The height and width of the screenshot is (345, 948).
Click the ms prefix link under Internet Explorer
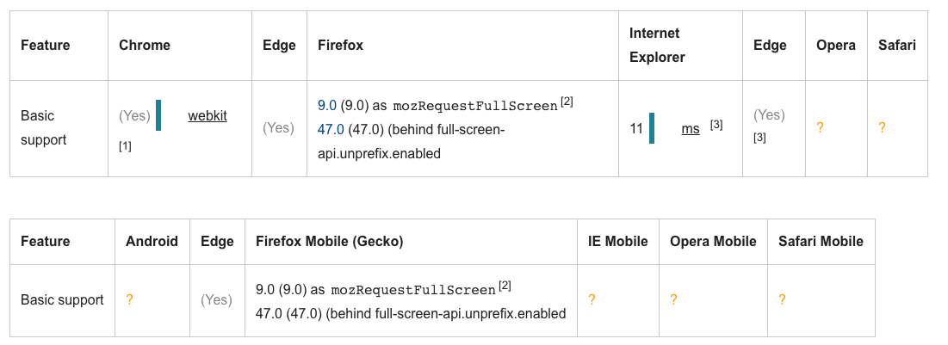[691, 128]
